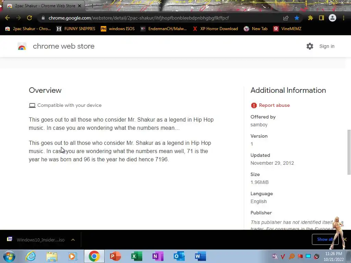Image resolution: width=351 pixels, height=263 pixels.
Task: Click Show all downloads button
Action: (x=325, y=239)
